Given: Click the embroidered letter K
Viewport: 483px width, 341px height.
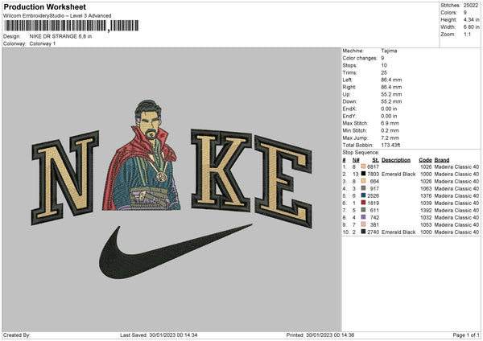Looking at the screenshot, I should coord(221,170).
